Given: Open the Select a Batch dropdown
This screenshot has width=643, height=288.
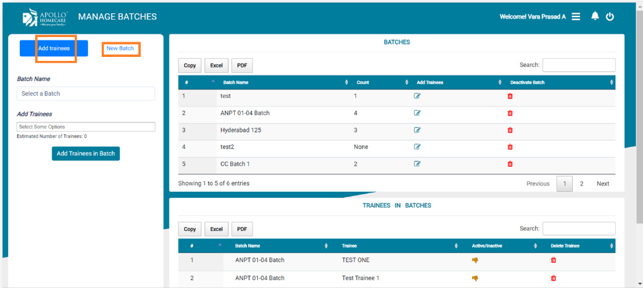Looking at the screenshot, I should click(x=86, y=94).
